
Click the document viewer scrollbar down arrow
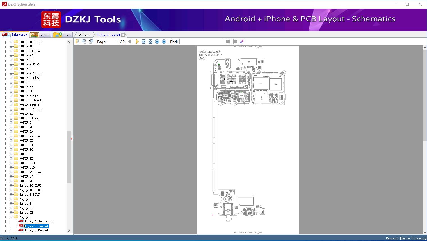coord(425,232)
